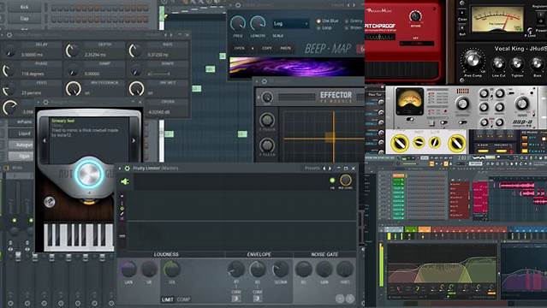Viewport: 547px width, 308px height.
Task: Click the Pitchproof blend knob
Action: 415,16
